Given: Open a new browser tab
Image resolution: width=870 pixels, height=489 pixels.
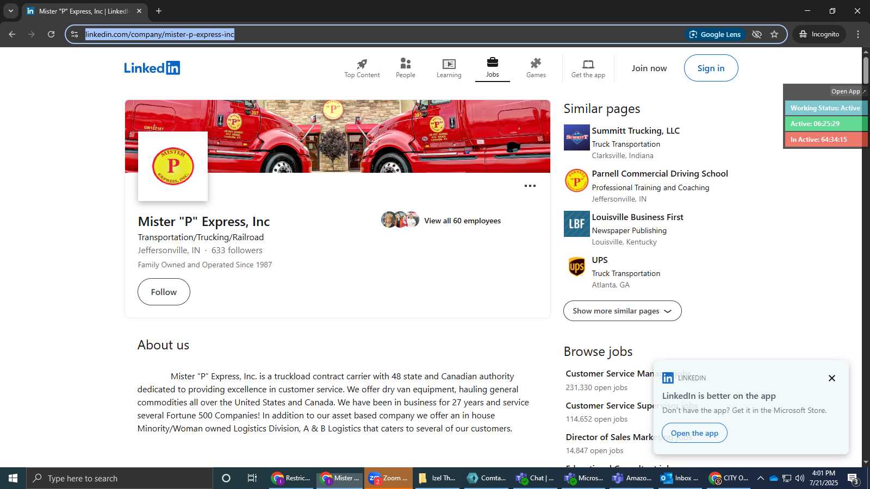Looking at the screenshot, I should tap(159, 11).
